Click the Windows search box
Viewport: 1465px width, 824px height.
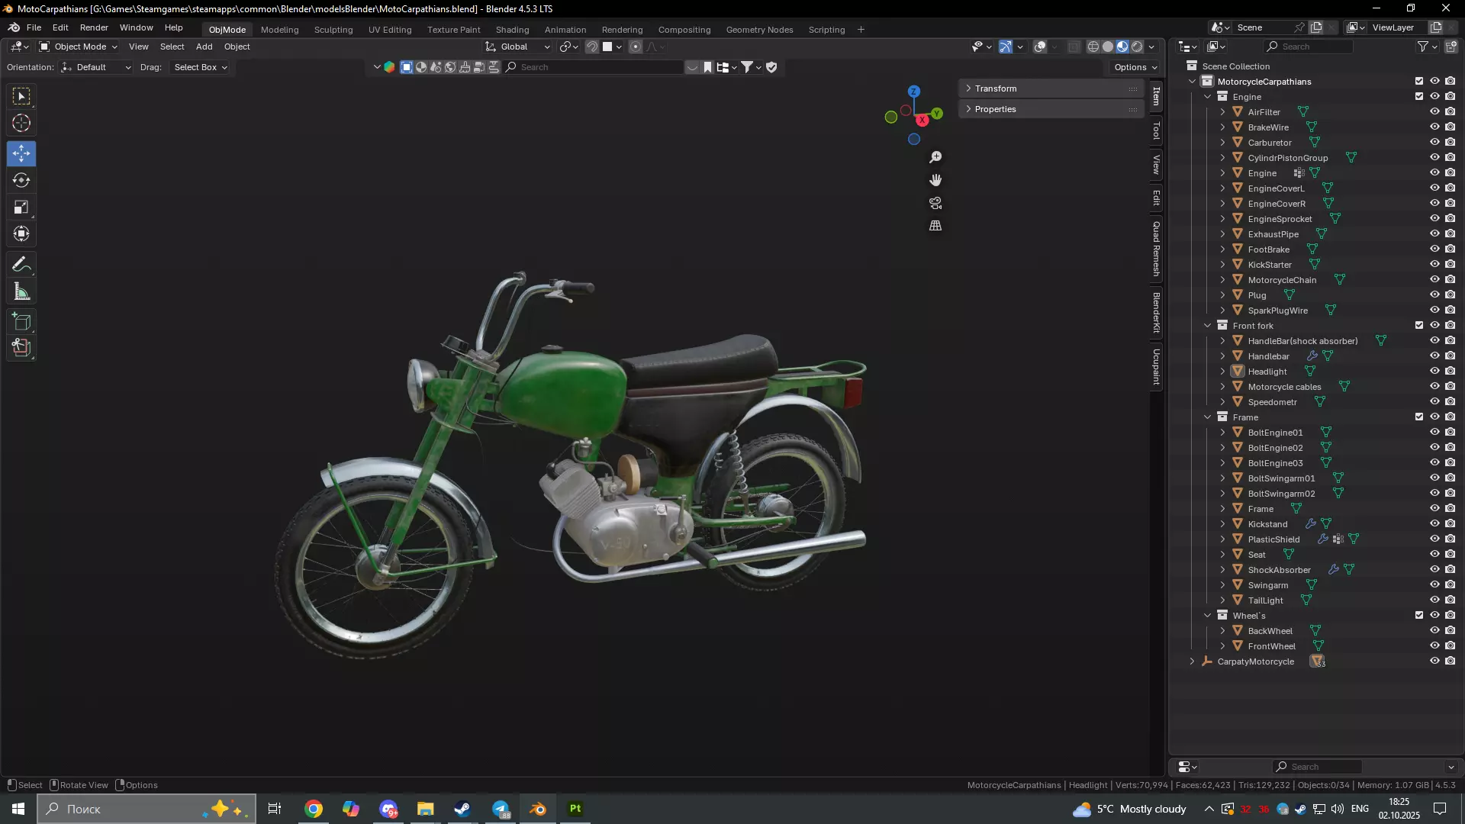[146, 809]
